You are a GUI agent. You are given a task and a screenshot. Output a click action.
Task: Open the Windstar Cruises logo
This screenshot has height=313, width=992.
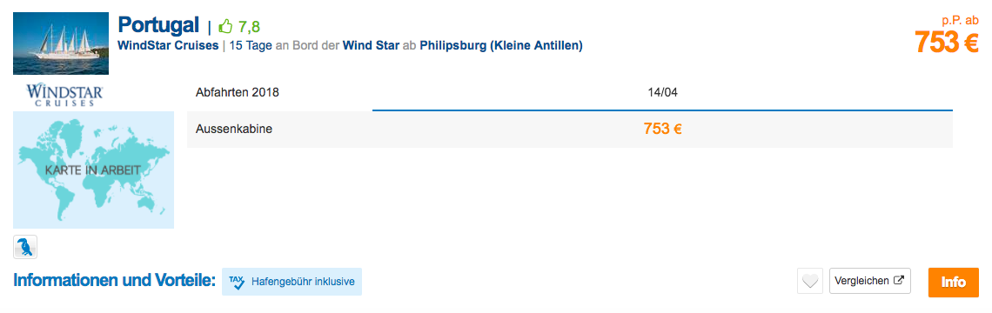(65, 96)
